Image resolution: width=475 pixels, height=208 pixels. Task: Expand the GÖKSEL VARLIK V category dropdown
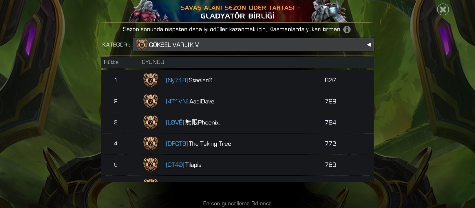(253, 45)
